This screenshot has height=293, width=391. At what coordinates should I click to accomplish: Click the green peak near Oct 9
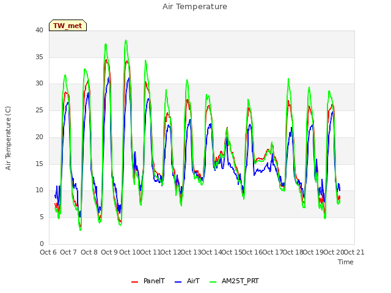pos(106,45)
